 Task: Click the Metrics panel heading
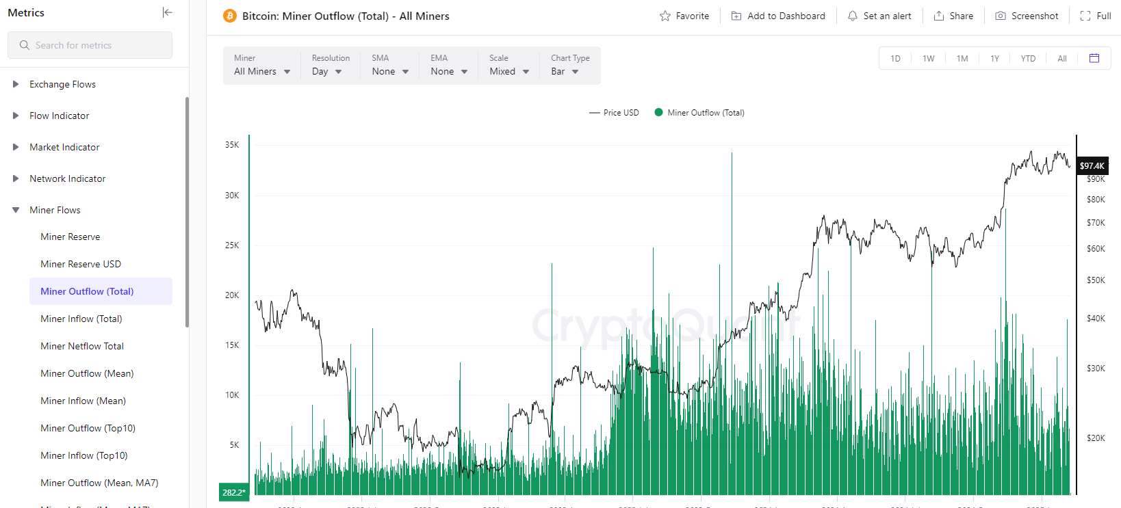pyautogui.click(x=26, y=12)
